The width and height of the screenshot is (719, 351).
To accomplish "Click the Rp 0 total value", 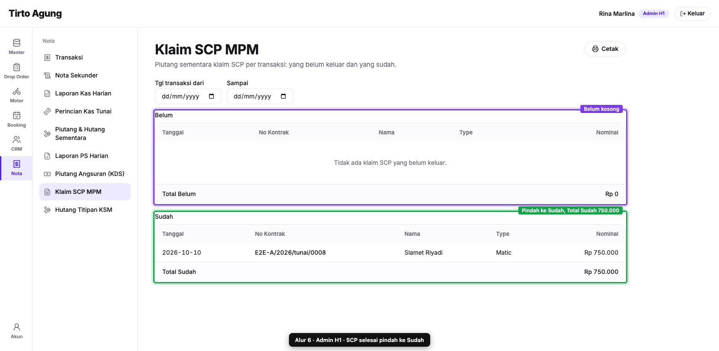I will pyautogui.click(x=612, y=194).
